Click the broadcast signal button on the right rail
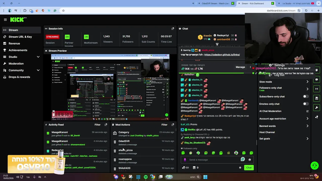The width and height of the screenshot is (322, 181). (x=316, y=89)
